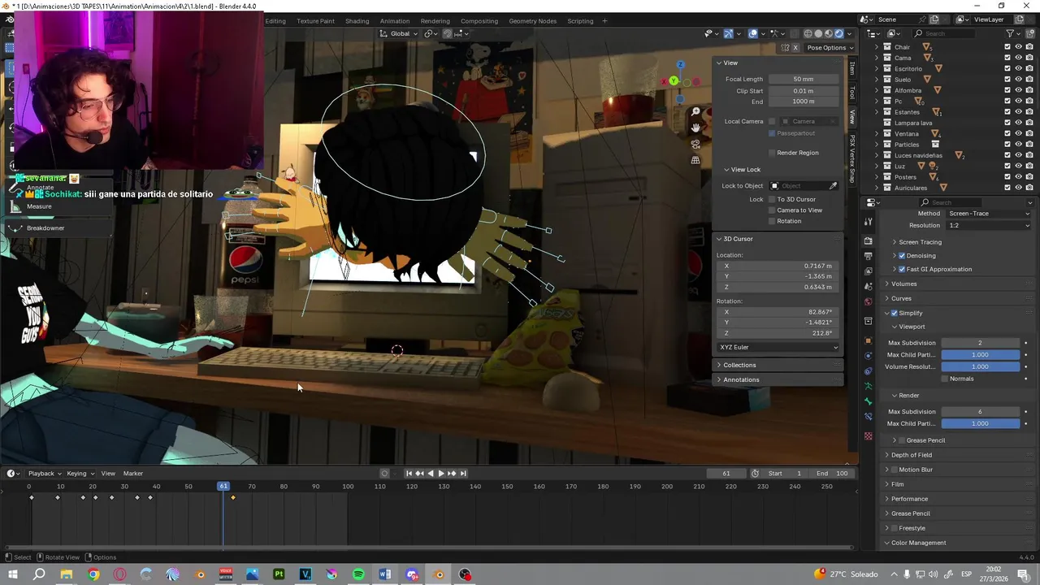1040x585 pixels.
Task: Select solid viewport shading mode
Action: (x=818, y=33)
